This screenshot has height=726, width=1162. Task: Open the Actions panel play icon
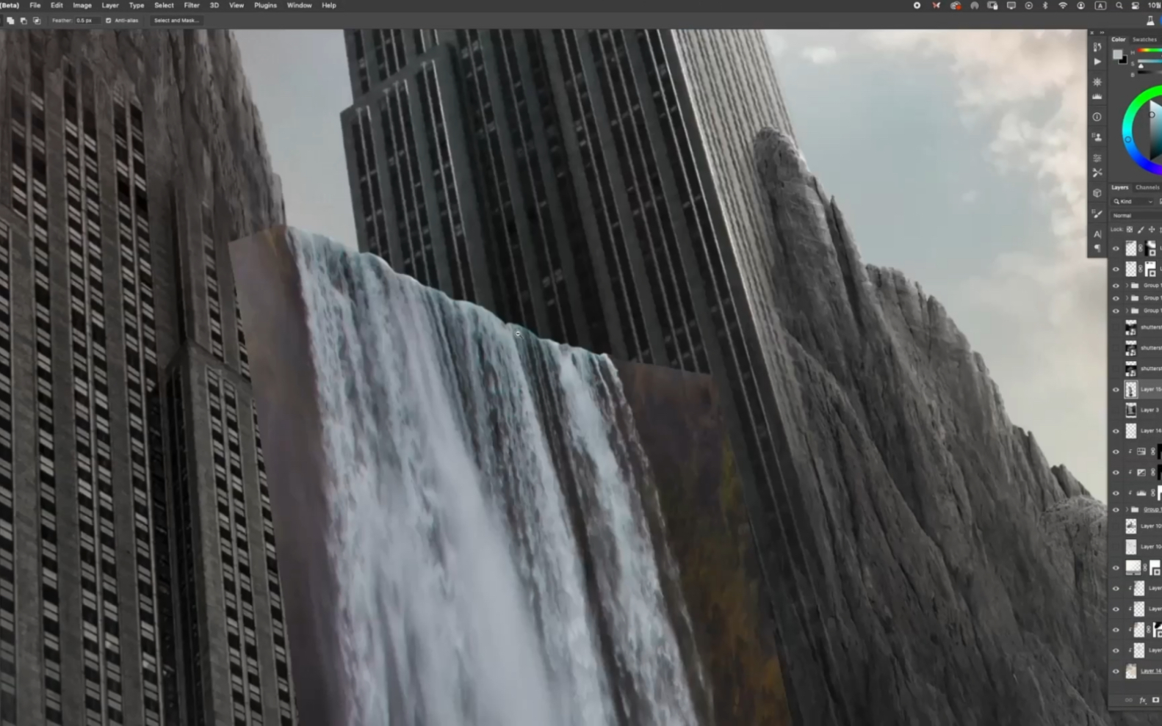[1097, 62]
